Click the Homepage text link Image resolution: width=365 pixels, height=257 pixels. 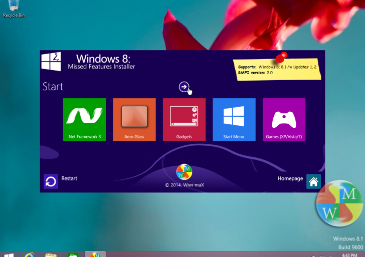(290, 179)
